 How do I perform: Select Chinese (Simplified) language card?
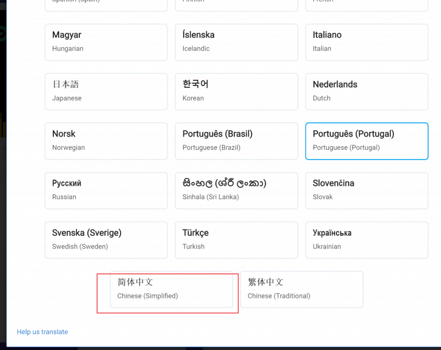coord(171,289)
